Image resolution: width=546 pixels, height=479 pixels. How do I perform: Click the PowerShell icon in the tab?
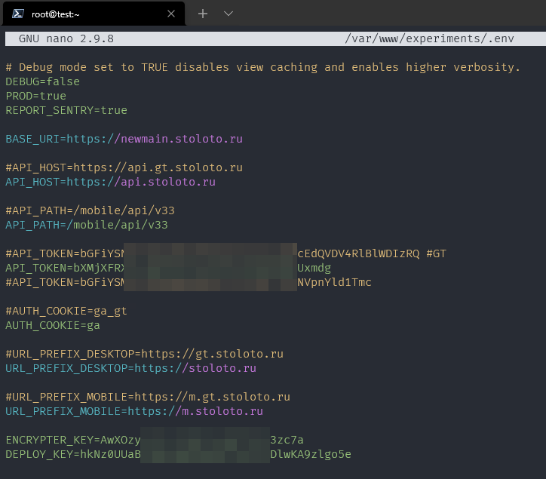17,14
